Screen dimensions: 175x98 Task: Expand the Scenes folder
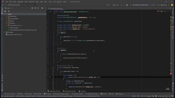click(x=6, y=21)
